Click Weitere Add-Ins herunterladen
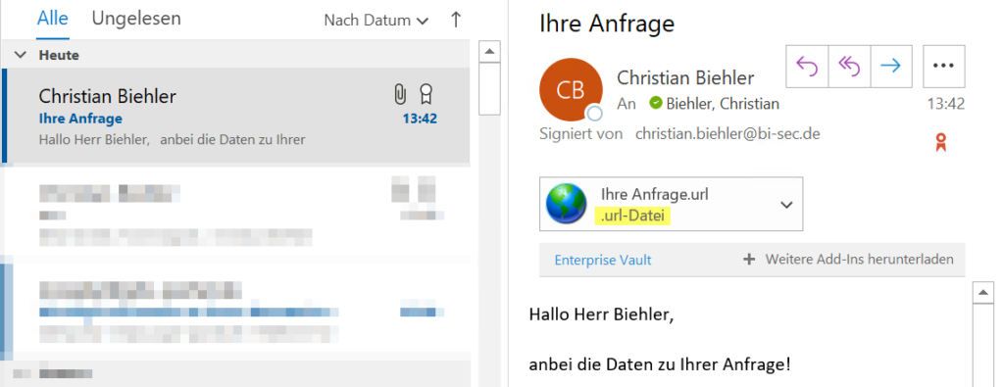This screenshot has height=387, width=1004. coord(859,260)
